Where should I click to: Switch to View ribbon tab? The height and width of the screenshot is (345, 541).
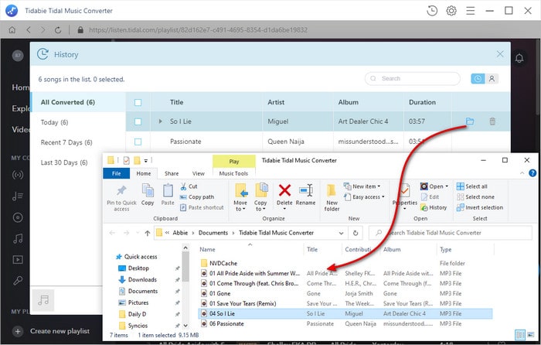(199, 173)
